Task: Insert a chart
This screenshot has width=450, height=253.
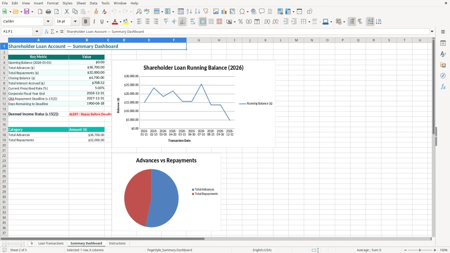Action: pyautogui.click(x=224, y=12)
